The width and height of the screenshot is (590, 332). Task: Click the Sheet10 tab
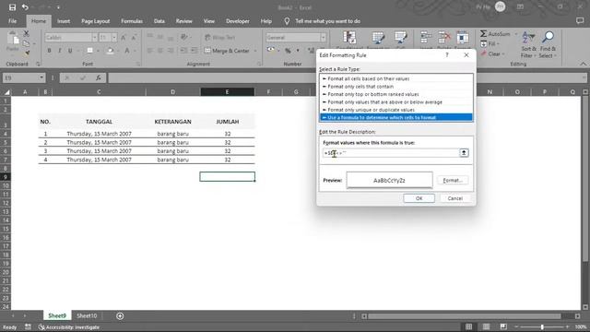87,315
